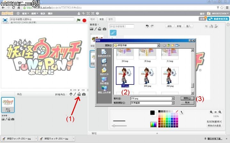Click the shrink sprite toolbar icon
This screenshot has height=143, width=230.
93,13
